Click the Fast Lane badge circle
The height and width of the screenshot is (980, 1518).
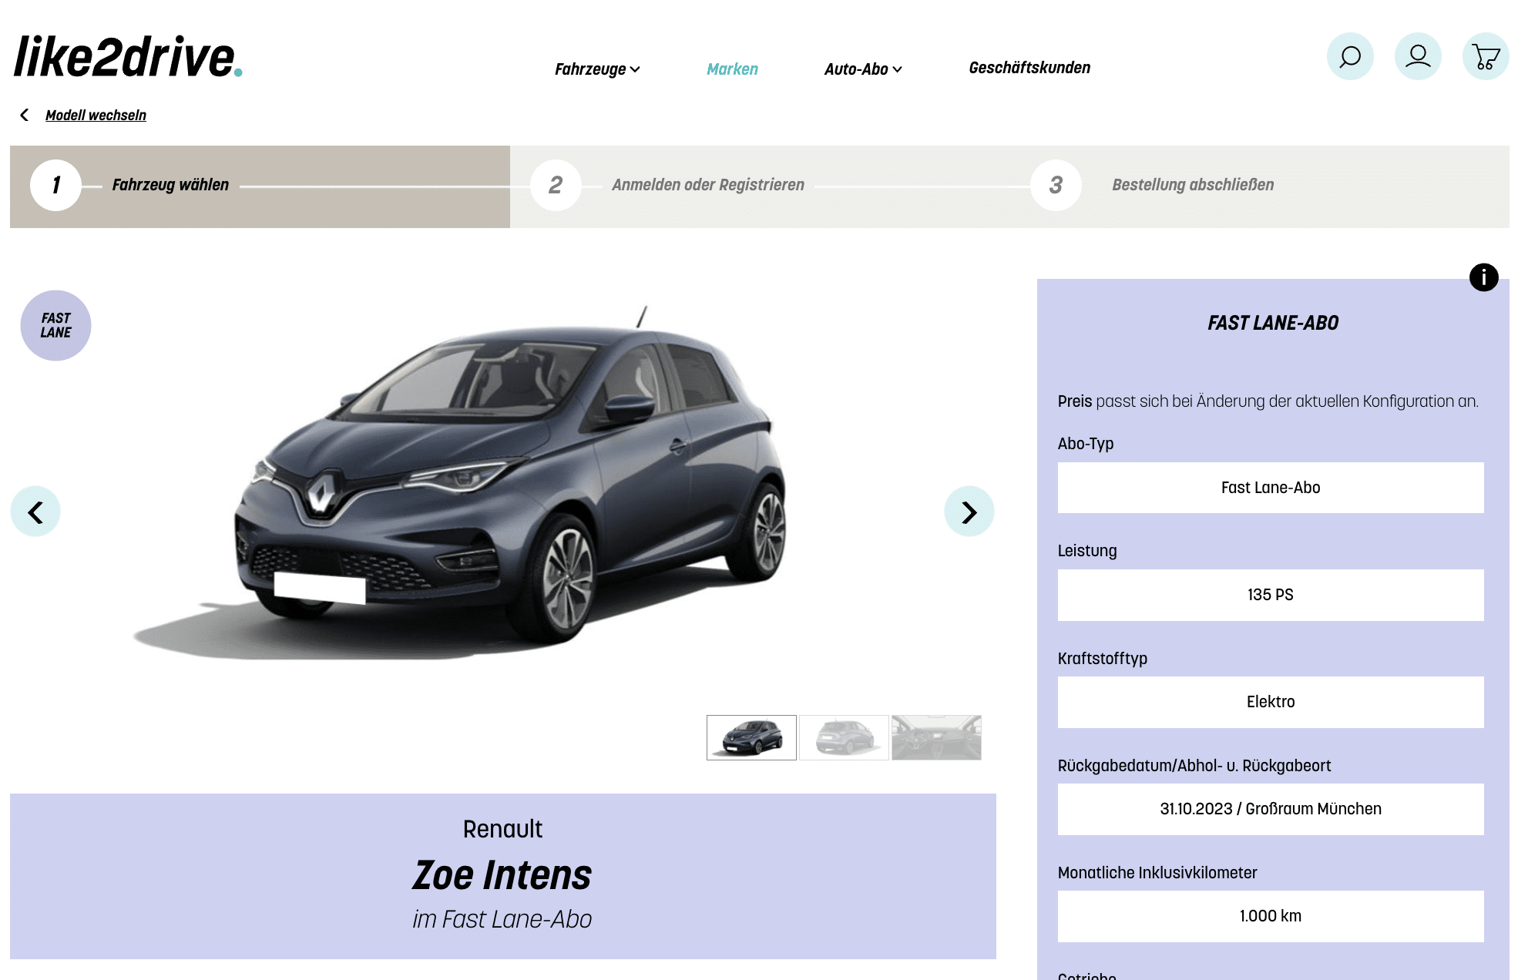tap(55, 325)
